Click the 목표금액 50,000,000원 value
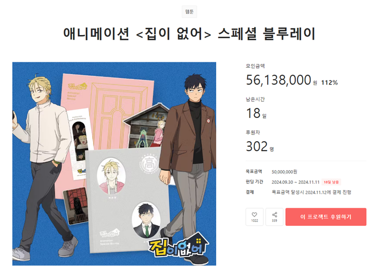This screenshot has height=266, width=374. 285,171
